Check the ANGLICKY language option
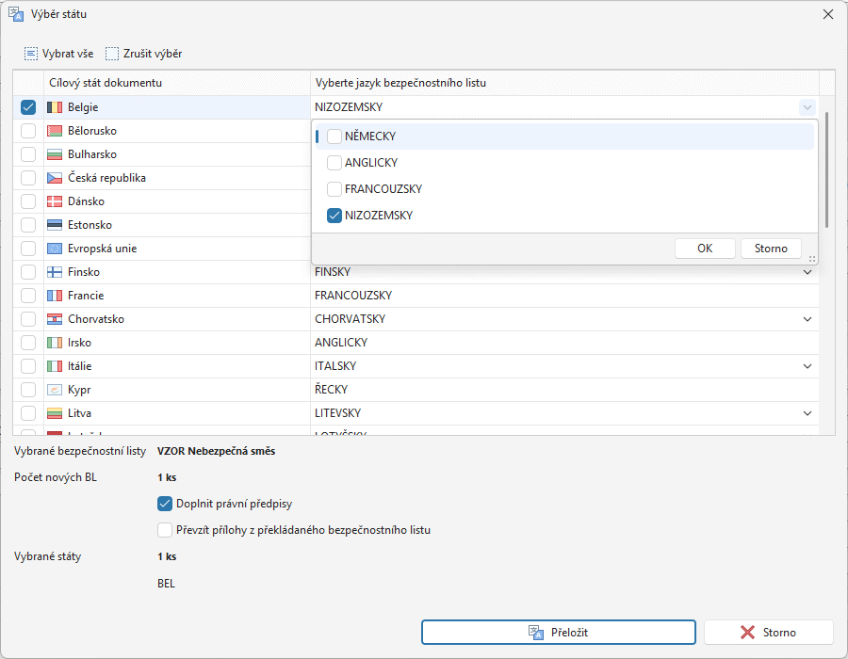The width and height of the screenshot is (848, 659). point(334,163)
